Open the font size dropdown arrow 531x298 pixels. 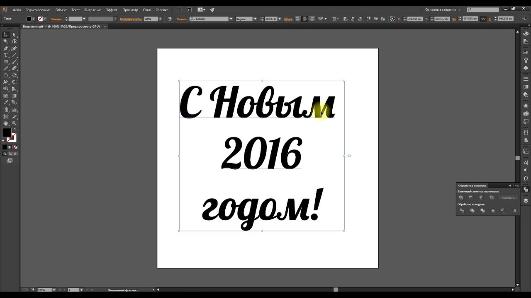point(280,19)
